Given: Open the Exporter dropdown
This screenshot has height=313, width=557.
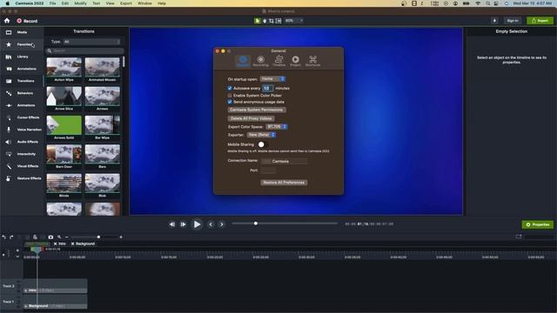Looking at the screenshot, I should [x=261, y=135].
